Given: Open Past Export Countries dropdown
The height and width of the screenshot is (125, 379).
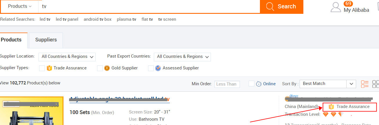Looking at the screenshot, I should tap(182, 57).
